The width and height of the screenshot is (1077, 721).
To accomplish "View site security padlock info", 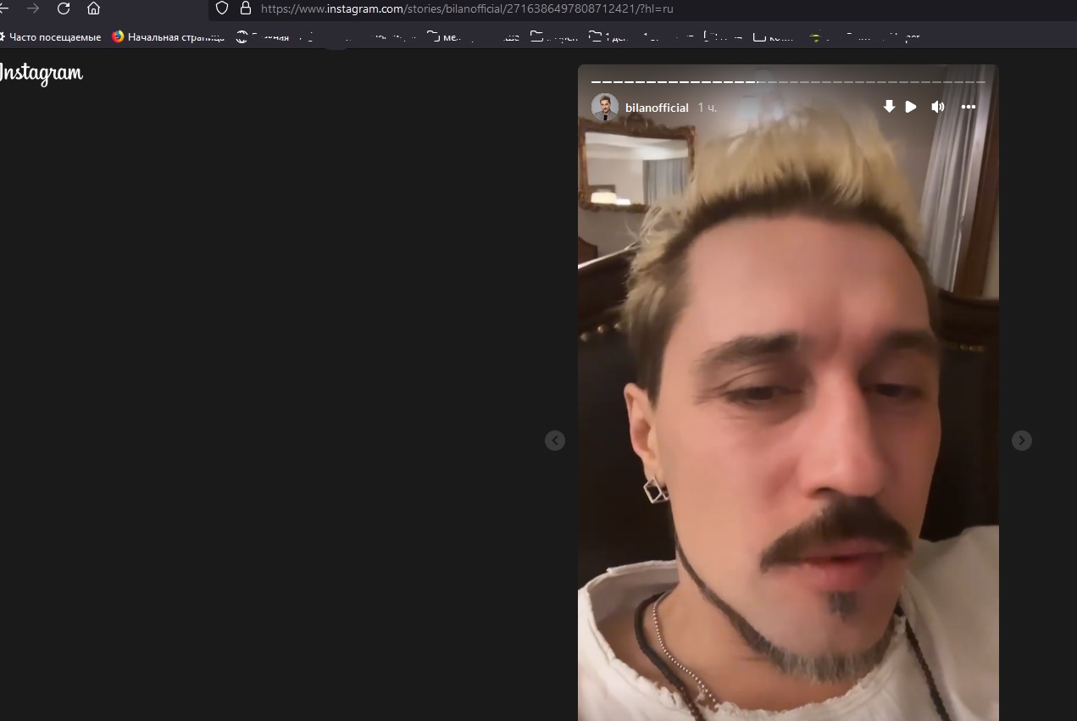I will pos(246,8).
